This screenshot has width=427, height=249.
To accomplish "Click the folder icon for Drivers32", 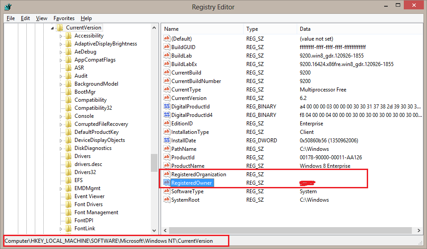I will pos(68,172).
